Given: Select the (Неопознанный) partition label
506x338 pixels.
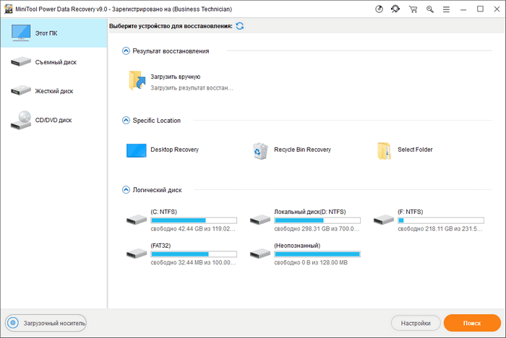Looking at the screenshot, I should (x=297, y=246).
